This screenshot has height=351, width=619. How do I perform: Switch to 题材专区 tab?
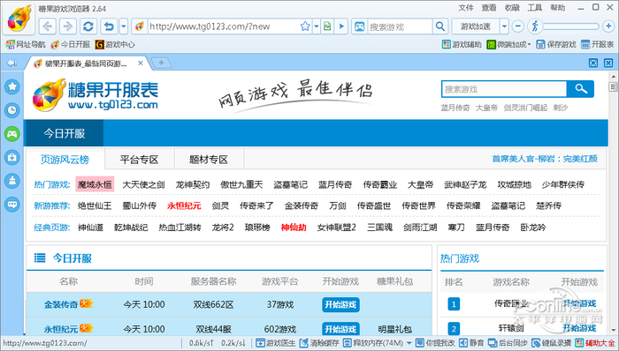[x=209, y=160]
